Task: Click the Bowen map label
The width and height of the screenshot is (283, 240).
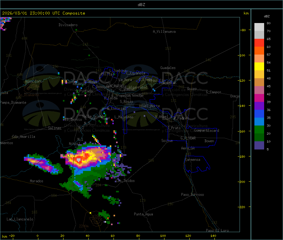Action: click(x=209, y=141)
